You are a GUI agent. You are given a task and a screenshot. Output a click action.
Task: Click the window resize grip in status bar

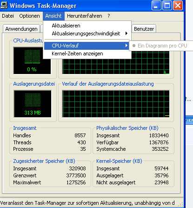click(x=181, y=204)
